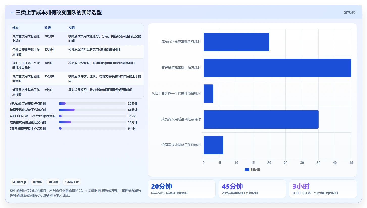367x208 pixels.
Task: Open the purple 3小时 summary card
Action: coord(323,189)
